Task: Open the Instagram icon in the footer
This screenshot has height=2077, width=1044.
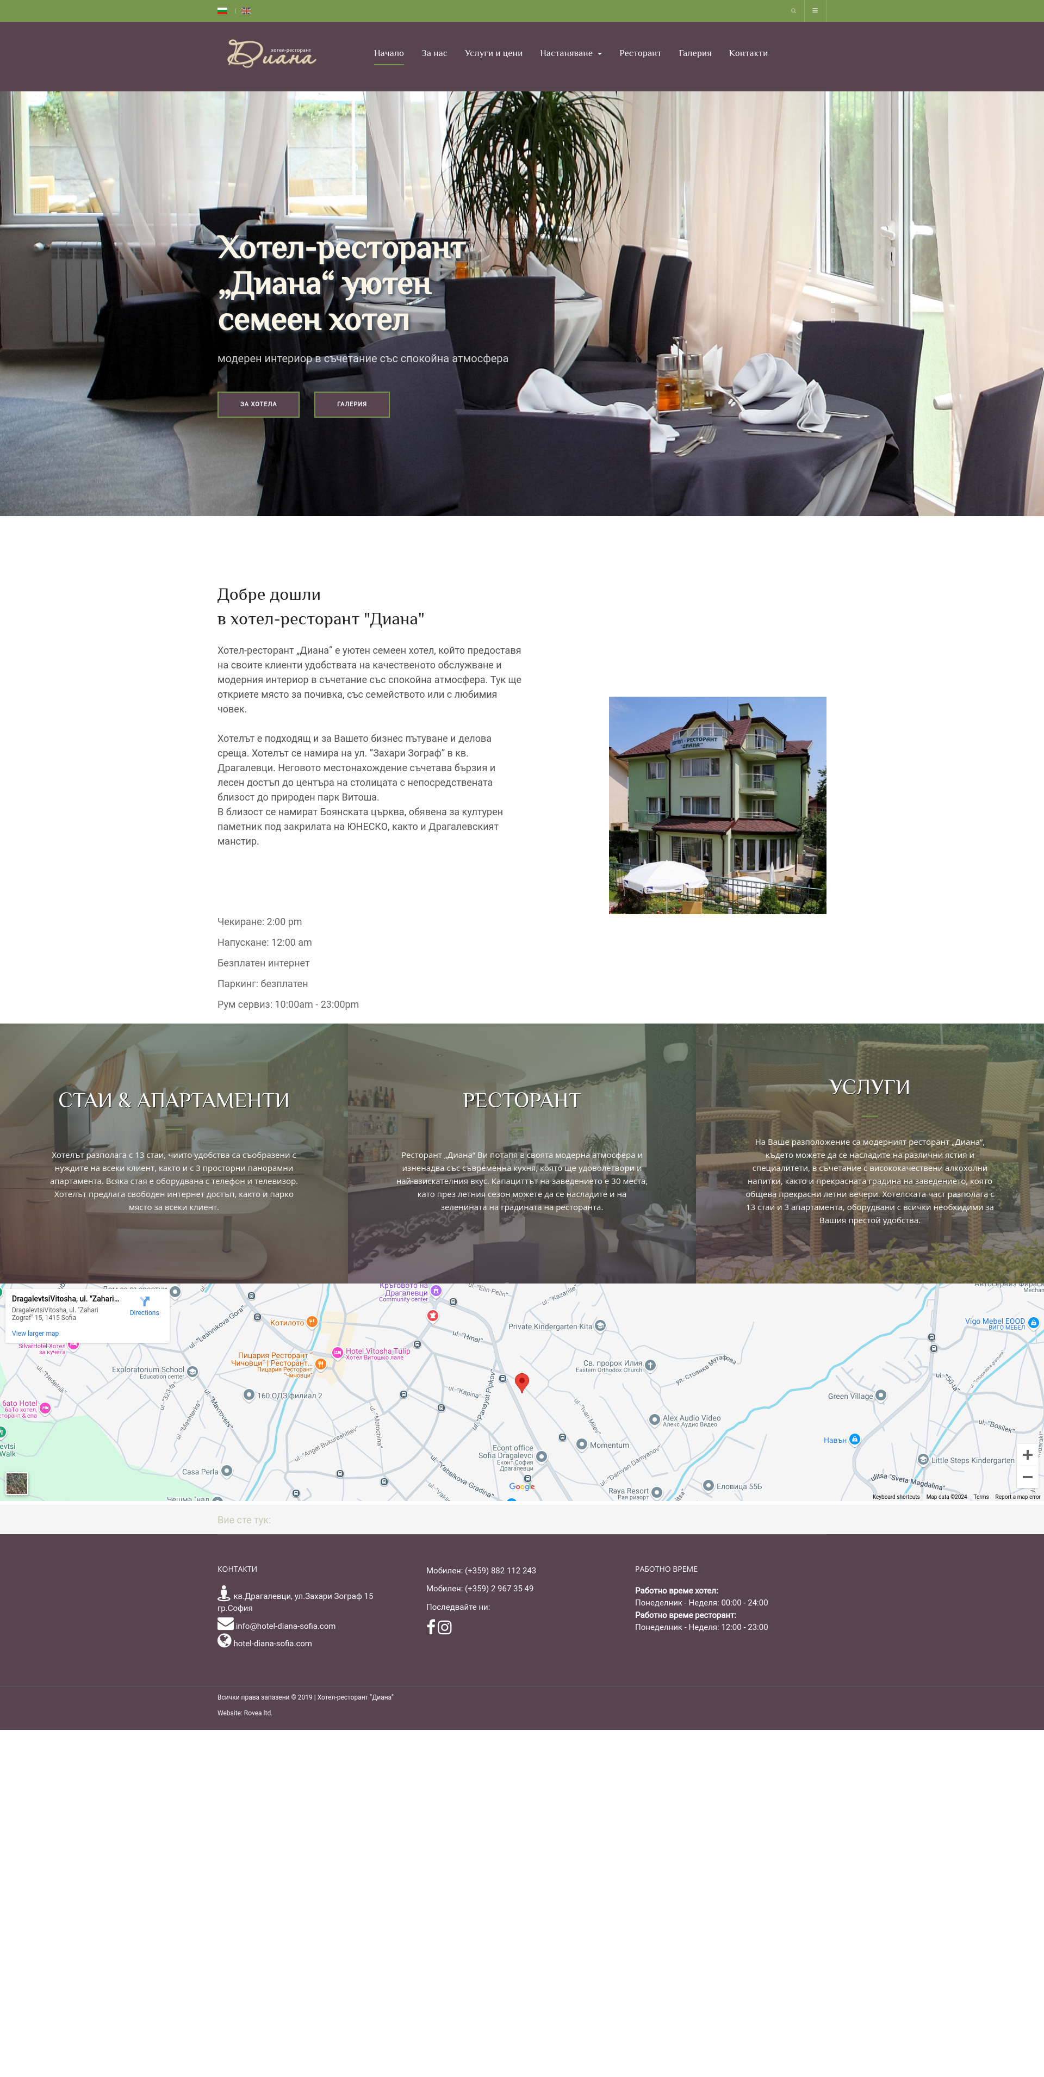Action: [445, 1627]
